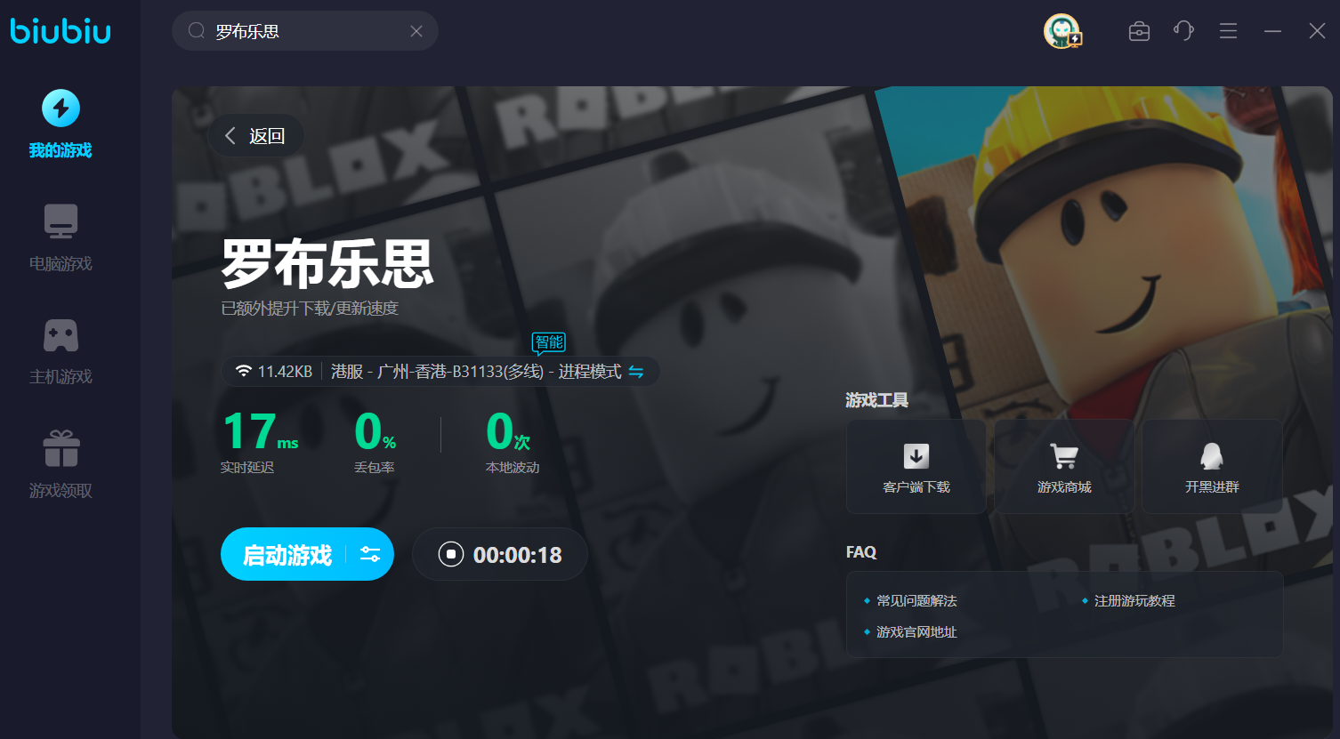Open 游戏商城 game store
The image size is (1340, 739).
coord(1064,467)
